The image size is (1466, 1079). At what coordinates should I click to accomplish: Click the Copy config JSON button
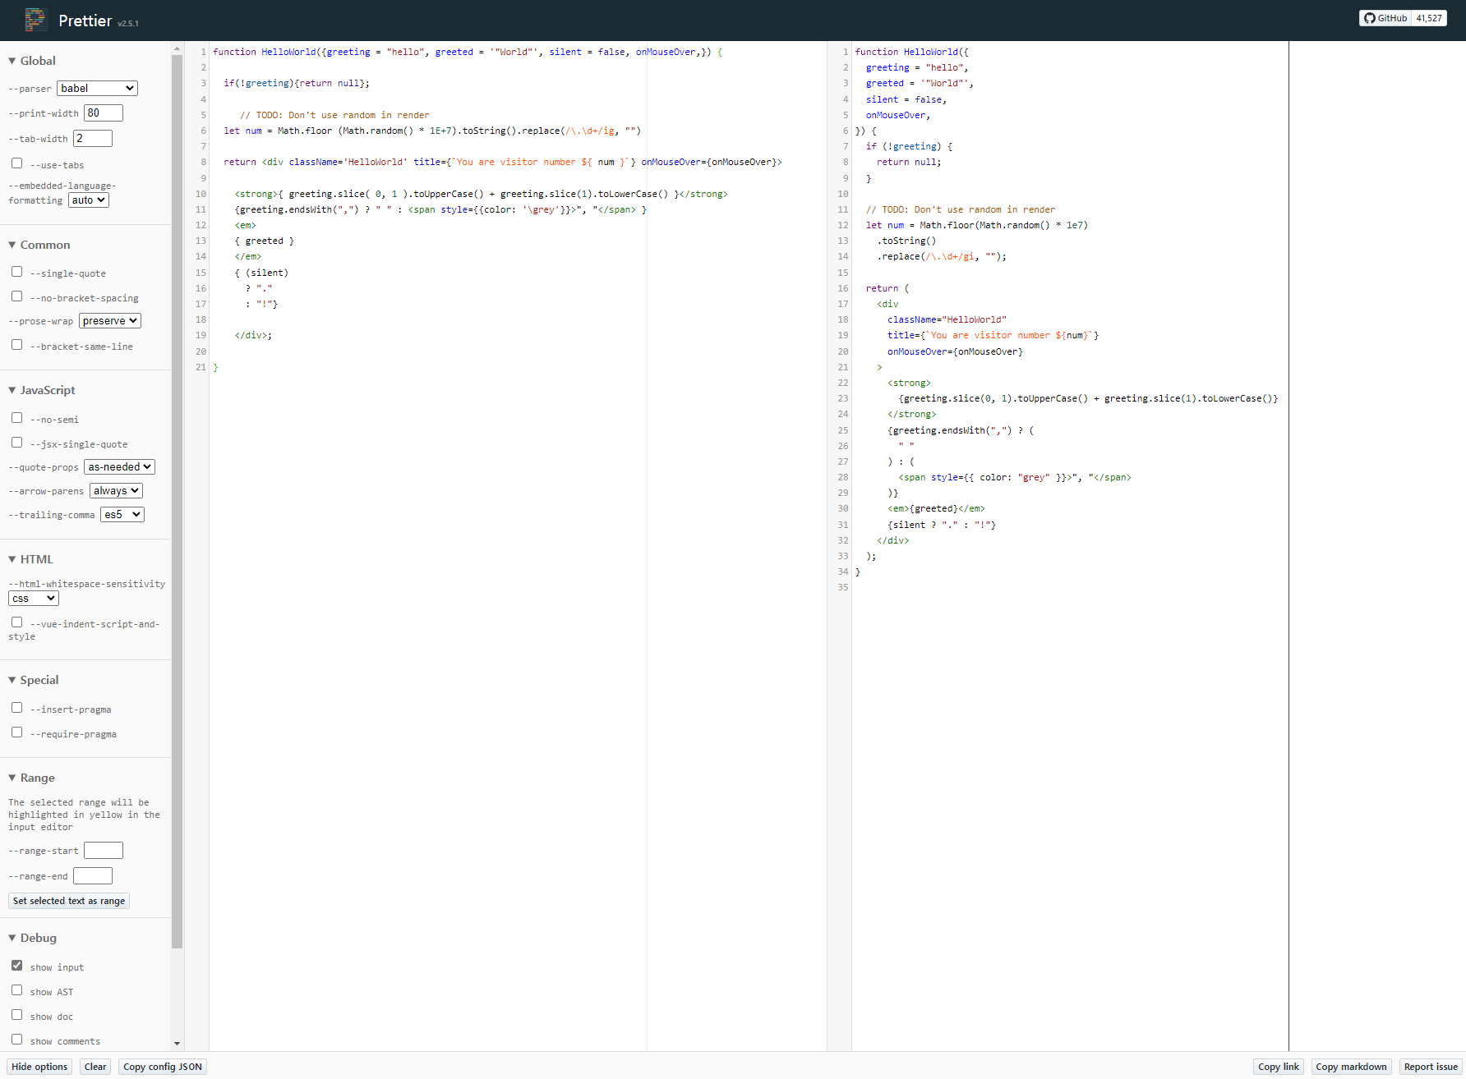pyautogui.click(x=163, y=1067)
